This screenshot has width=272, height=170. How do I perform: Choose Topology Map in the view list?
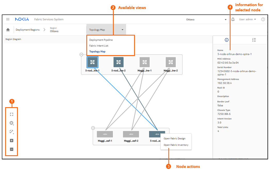click(97, 52)
